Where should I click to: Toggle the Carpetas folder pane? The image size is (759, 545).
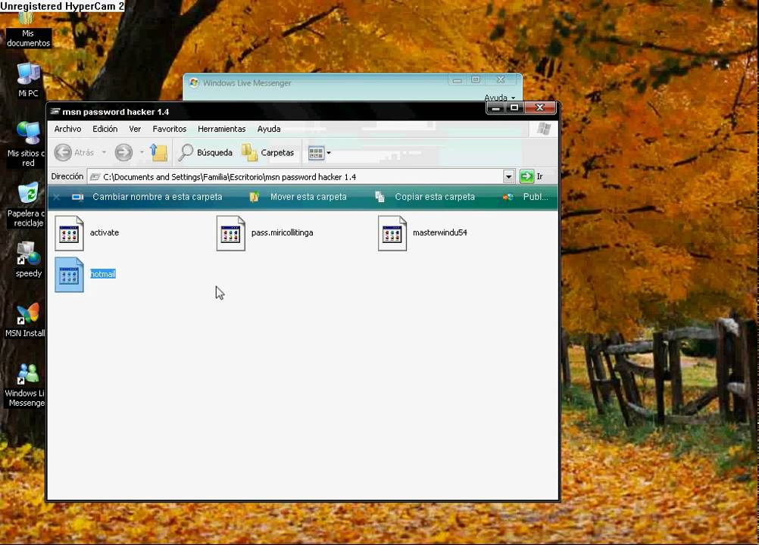pyautogui.click(x=267, y=152)
